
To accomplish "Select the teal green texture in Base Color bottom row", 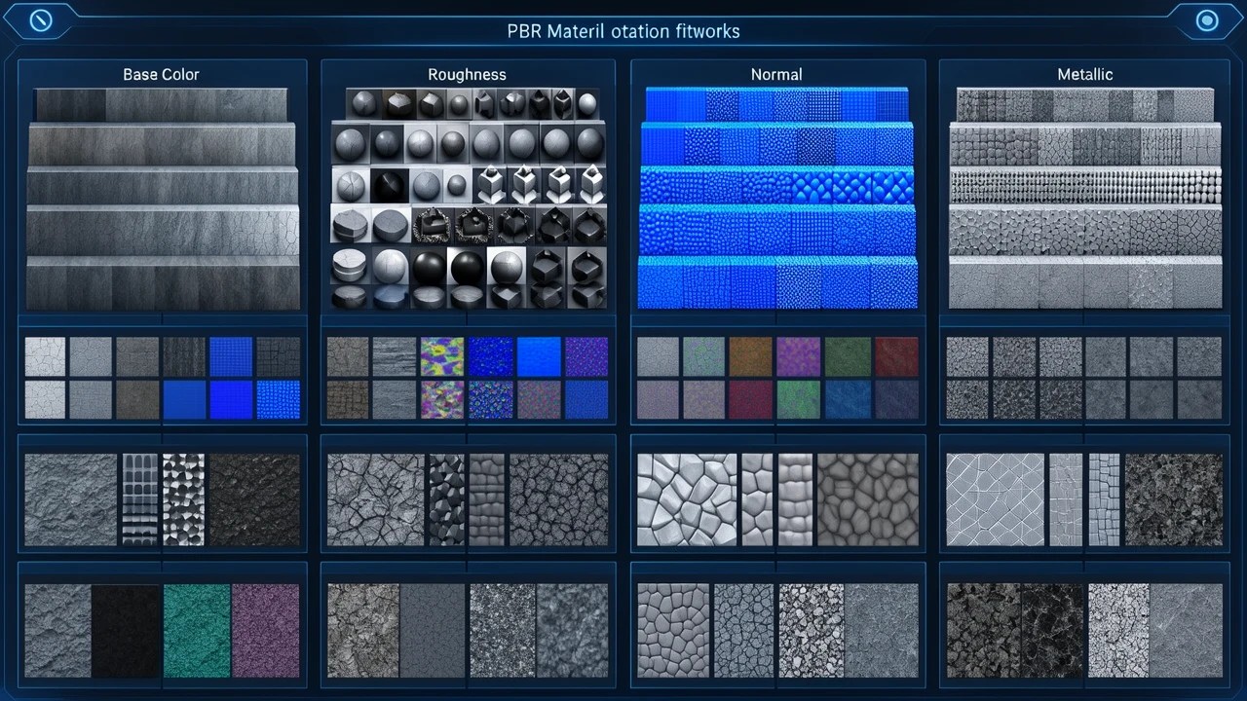I will [x=197, y=631].
